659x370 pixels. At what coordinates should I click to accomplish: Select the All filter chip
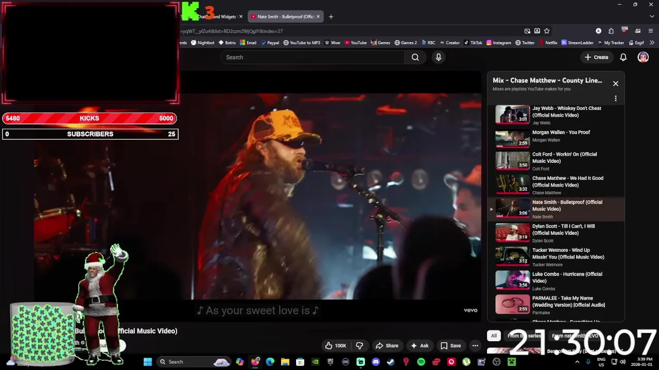[x=494, y=336]
